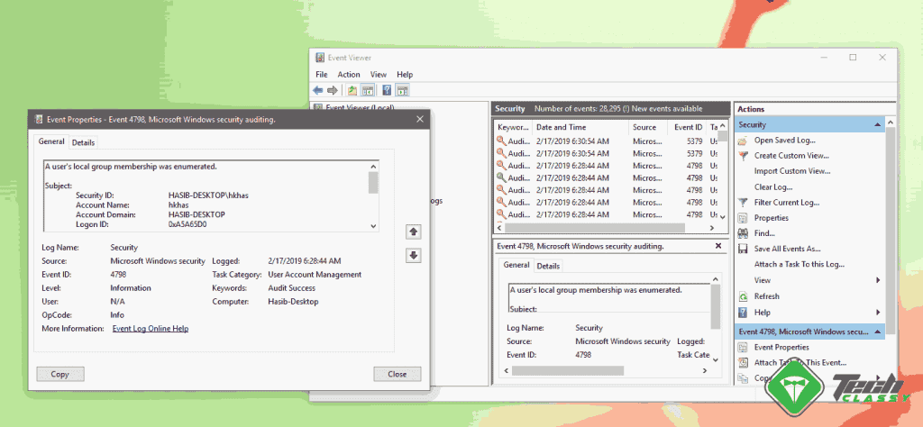Sort by the Event ID column header
Image resolution: width=923 pixels, height=427 pixels.
click(x=687, y=127)
